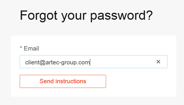
Task: Click the word 'password?' in the heading
Action: click(122, 16)
